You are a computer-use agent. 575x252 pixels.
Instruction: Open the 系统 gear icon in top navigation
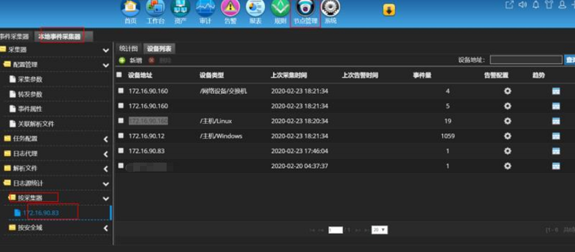coord(330,8)
